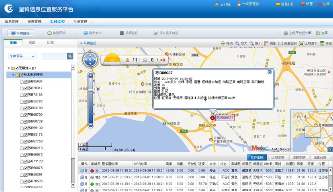Click the alarm bell icon
The image size is (333, 192).
point(127,60)
